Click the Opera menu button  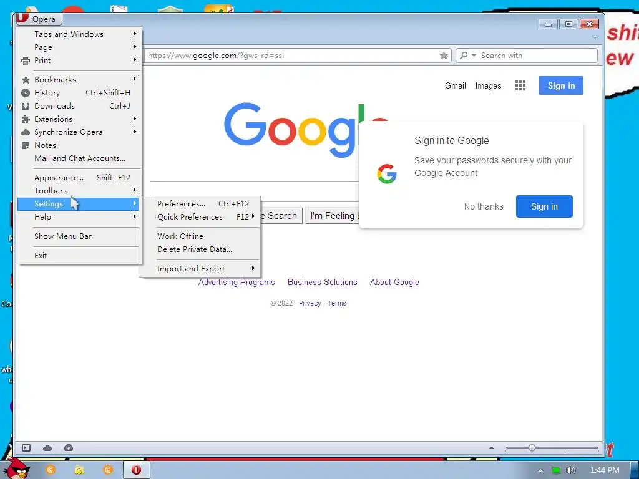click(38, 19)
